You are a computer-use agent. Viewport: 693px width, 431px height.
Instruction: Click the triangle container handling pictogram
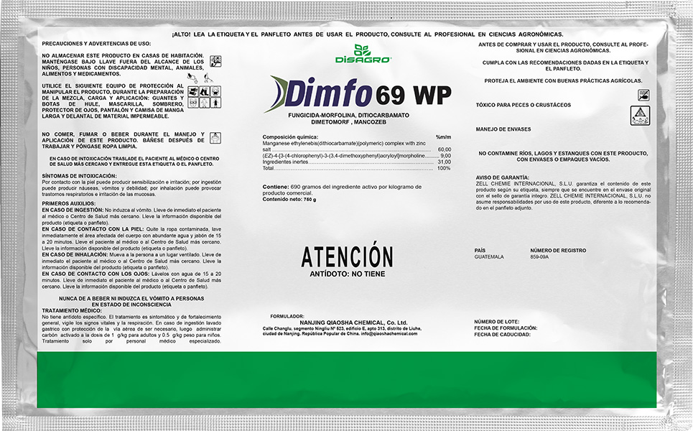640,116
